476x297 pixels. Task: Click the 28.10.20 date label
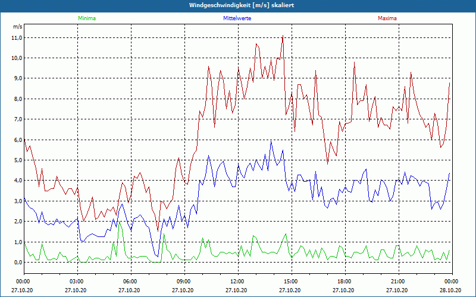tap(450, 290)
